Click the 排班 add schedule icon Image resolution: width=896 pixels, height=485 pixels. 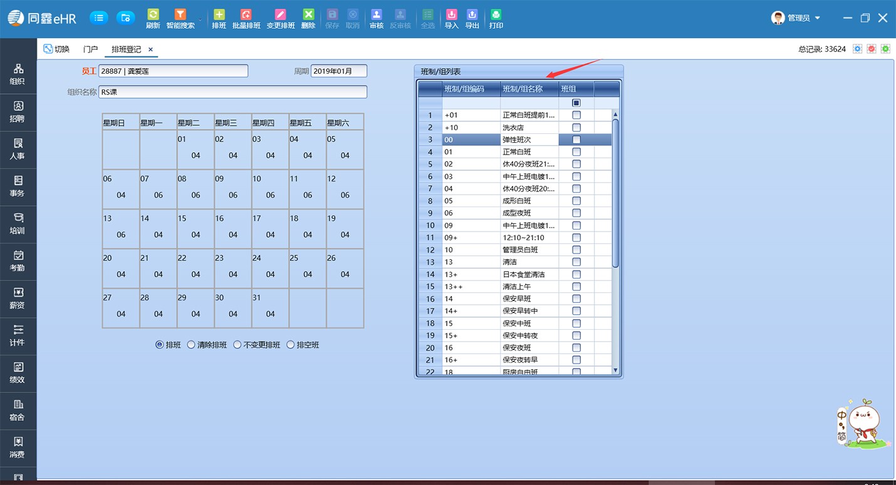tap(219, 18)
